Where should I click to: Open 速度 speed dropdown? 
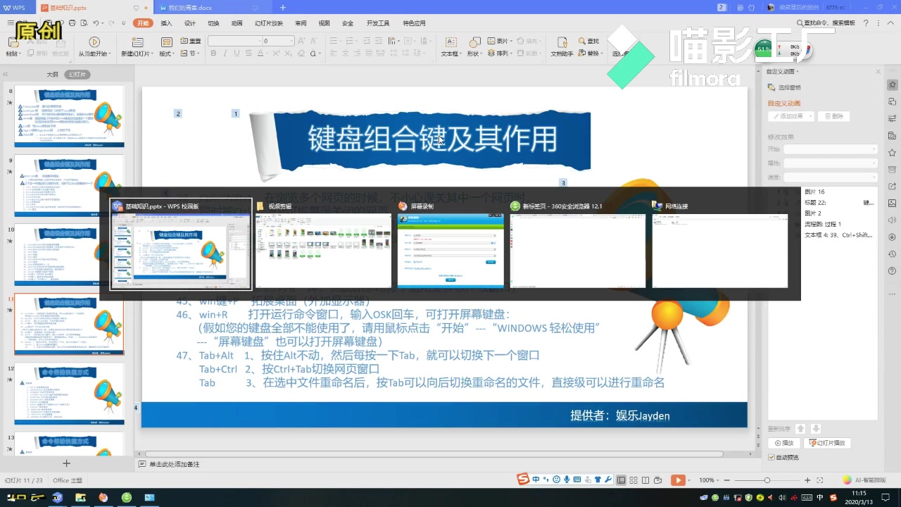[x=830, y=177]
